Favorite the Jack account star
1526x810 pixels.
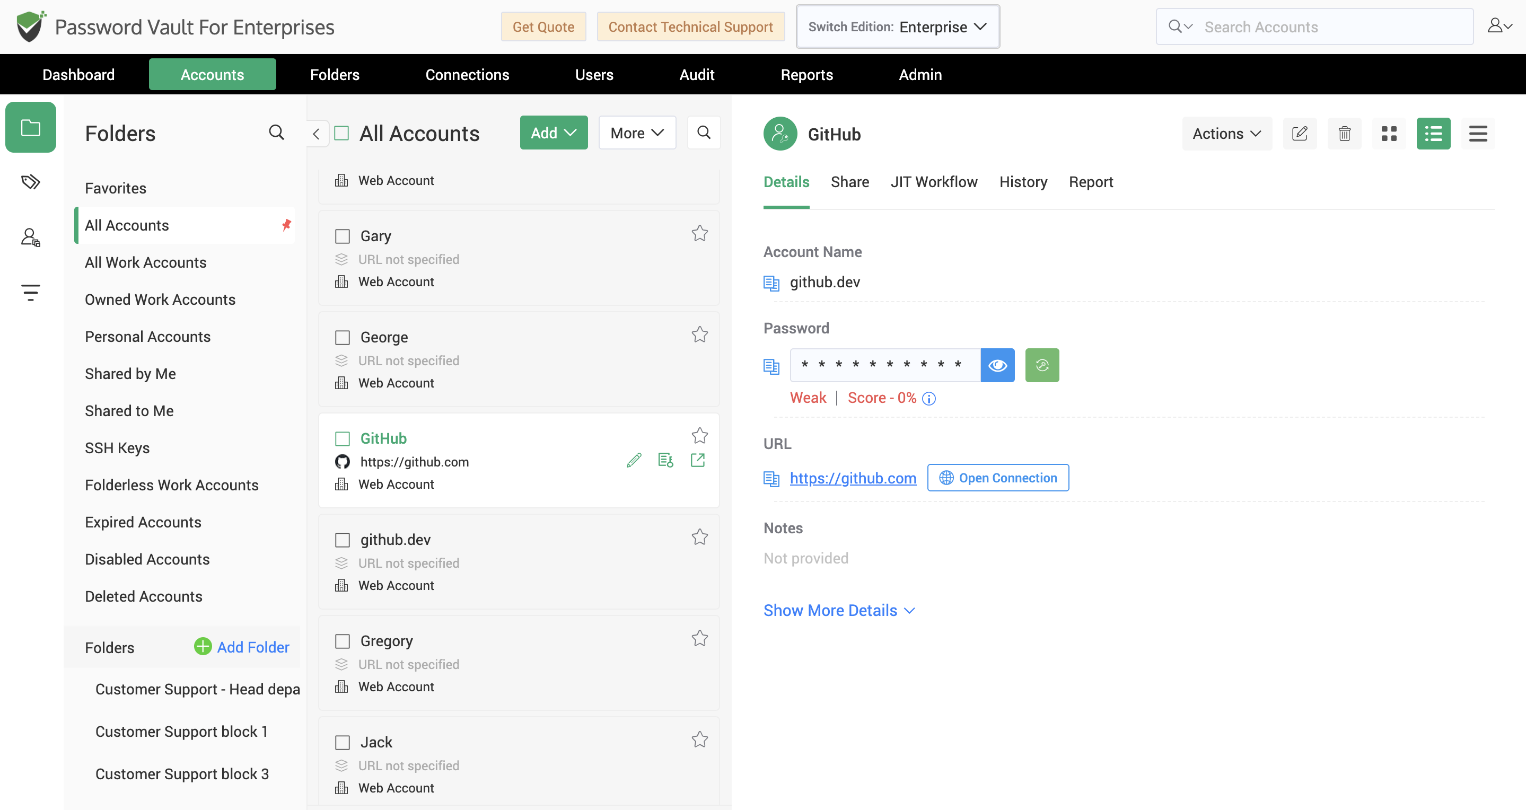[x=699, y=739]
